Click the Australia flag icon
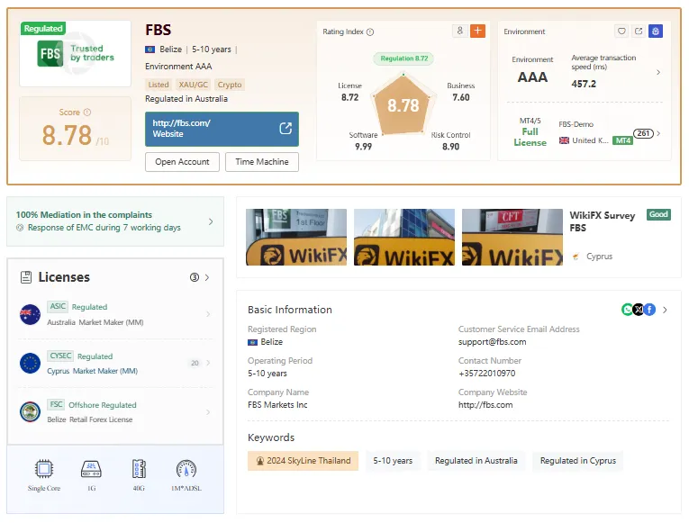 [31, 314]
